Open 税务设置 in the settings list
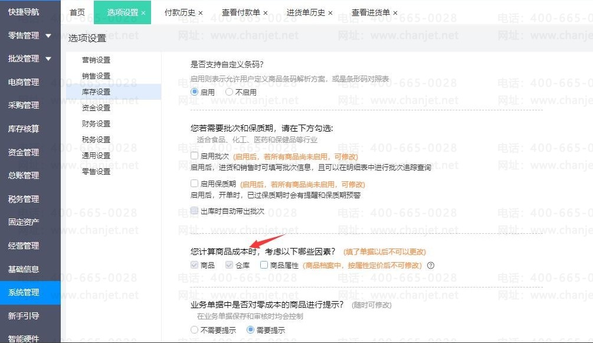 (96, 139)
